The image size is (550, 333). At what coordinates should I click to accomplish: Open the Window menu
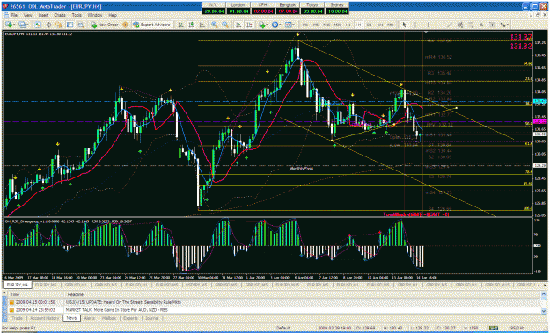click(x=95, y=16)
